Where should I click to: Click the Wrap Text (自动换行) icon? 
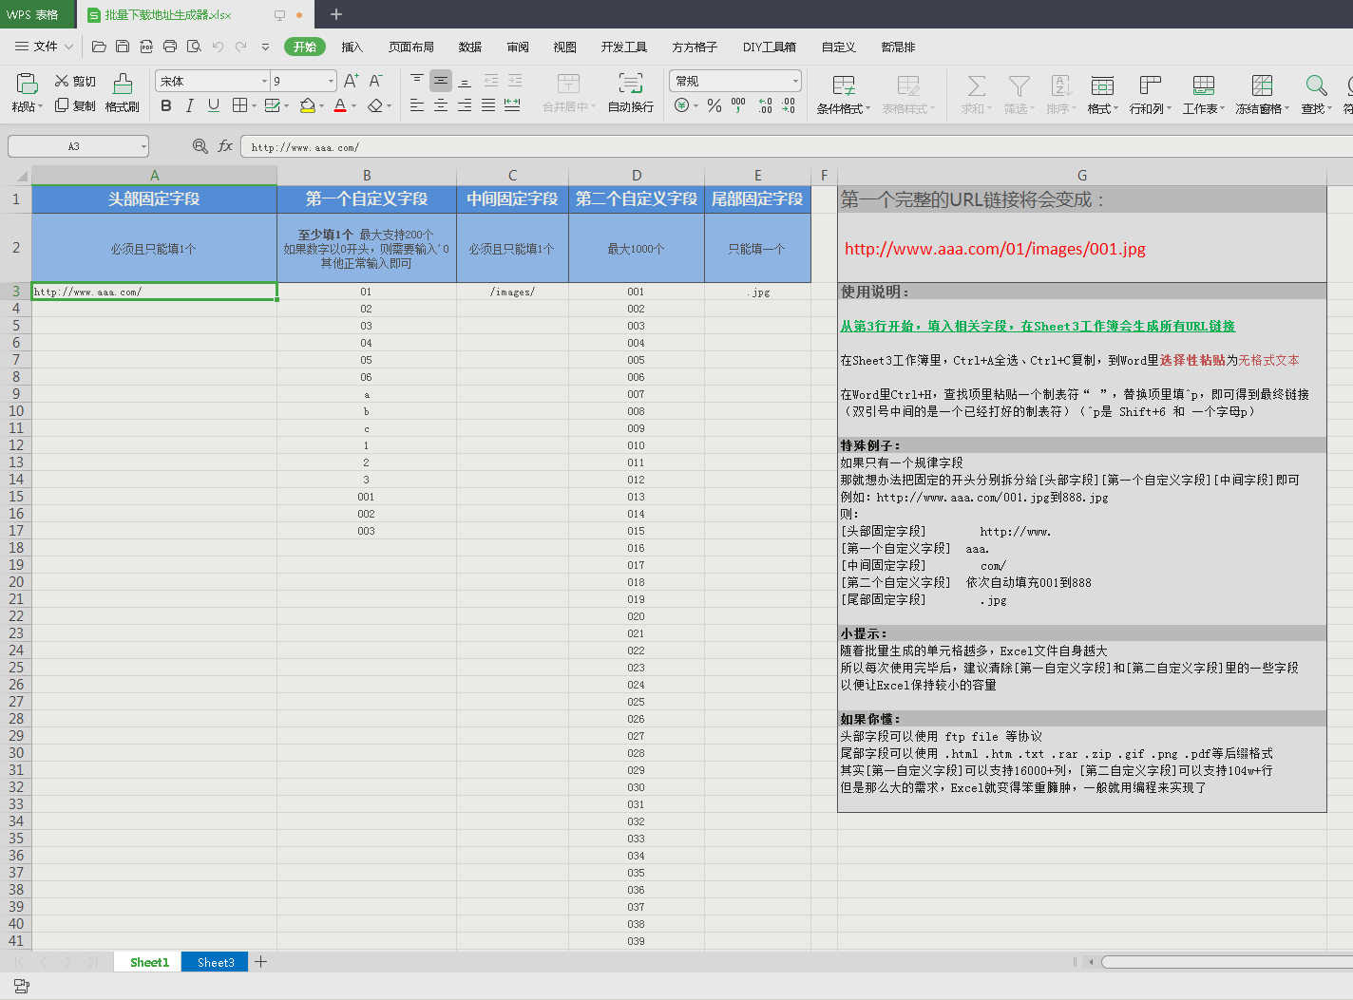point(631,83)
